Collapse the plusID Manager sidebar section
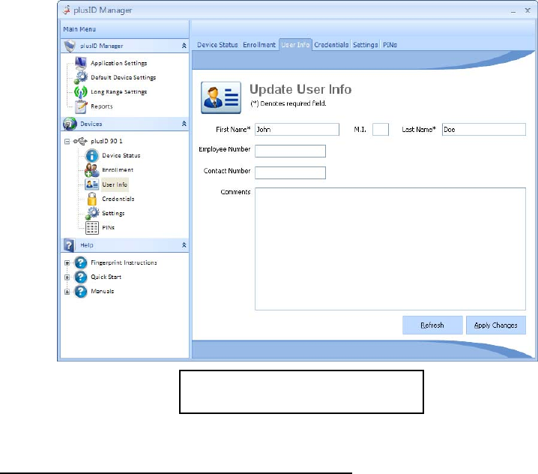 [184, 46]
